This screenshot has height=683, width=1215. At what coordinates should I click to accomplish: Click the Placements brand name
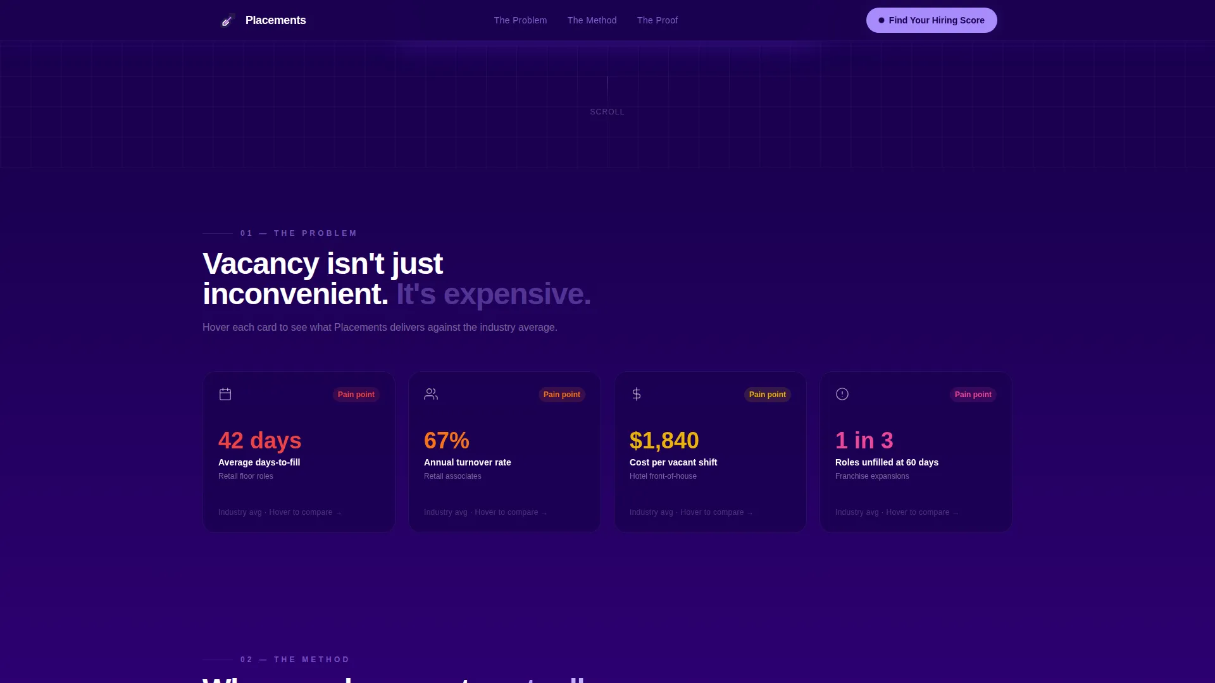275,20
